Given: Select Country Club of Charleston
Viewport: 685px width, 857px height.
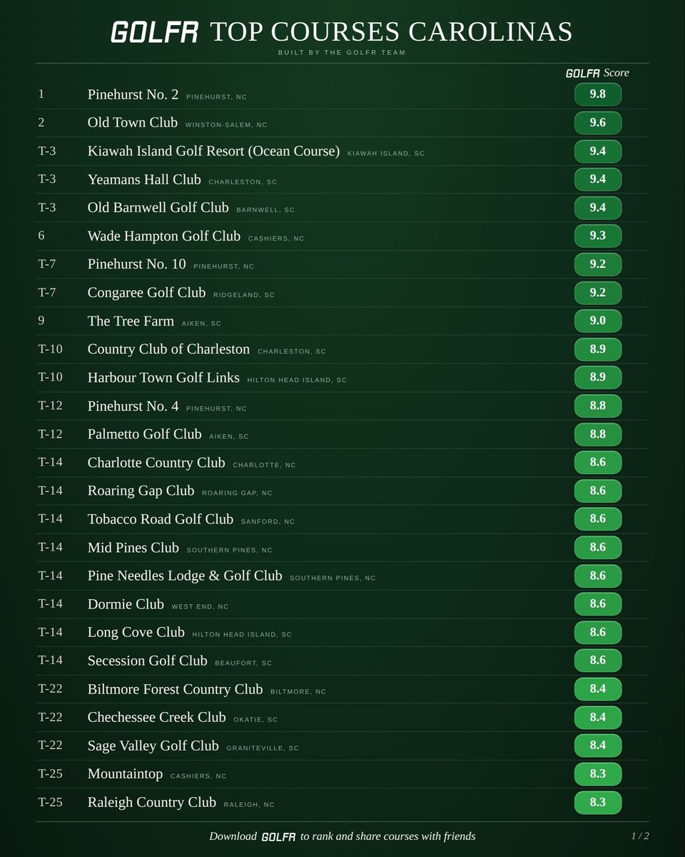Looking at the screenshot, I should [168, 349].
